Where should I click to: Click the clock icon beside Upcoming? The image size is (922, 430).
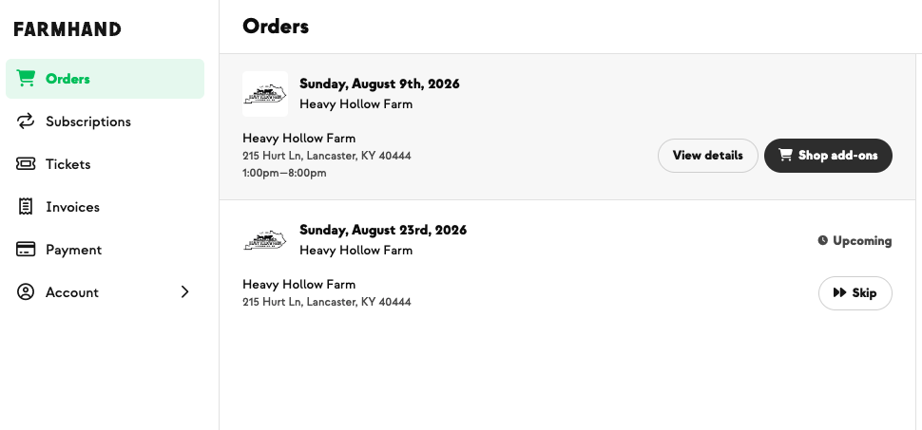pyautogui.click(x=822, y=240)
